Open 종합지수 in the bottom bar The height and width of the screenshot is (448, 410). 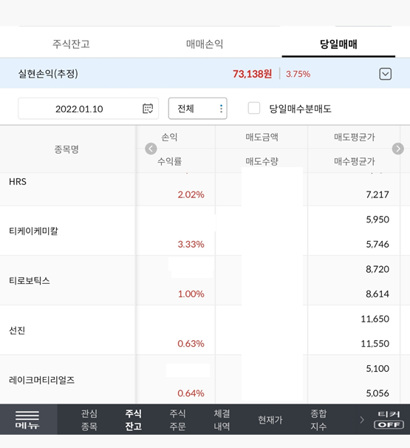pos(318,420)
